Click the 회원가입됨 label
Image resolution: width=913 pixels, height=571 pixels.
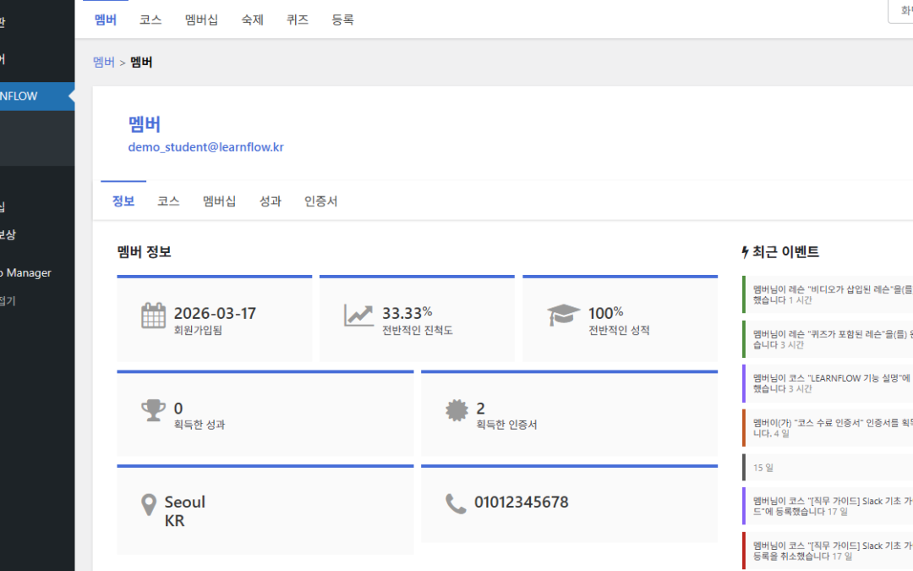click(x=198, y=330)
